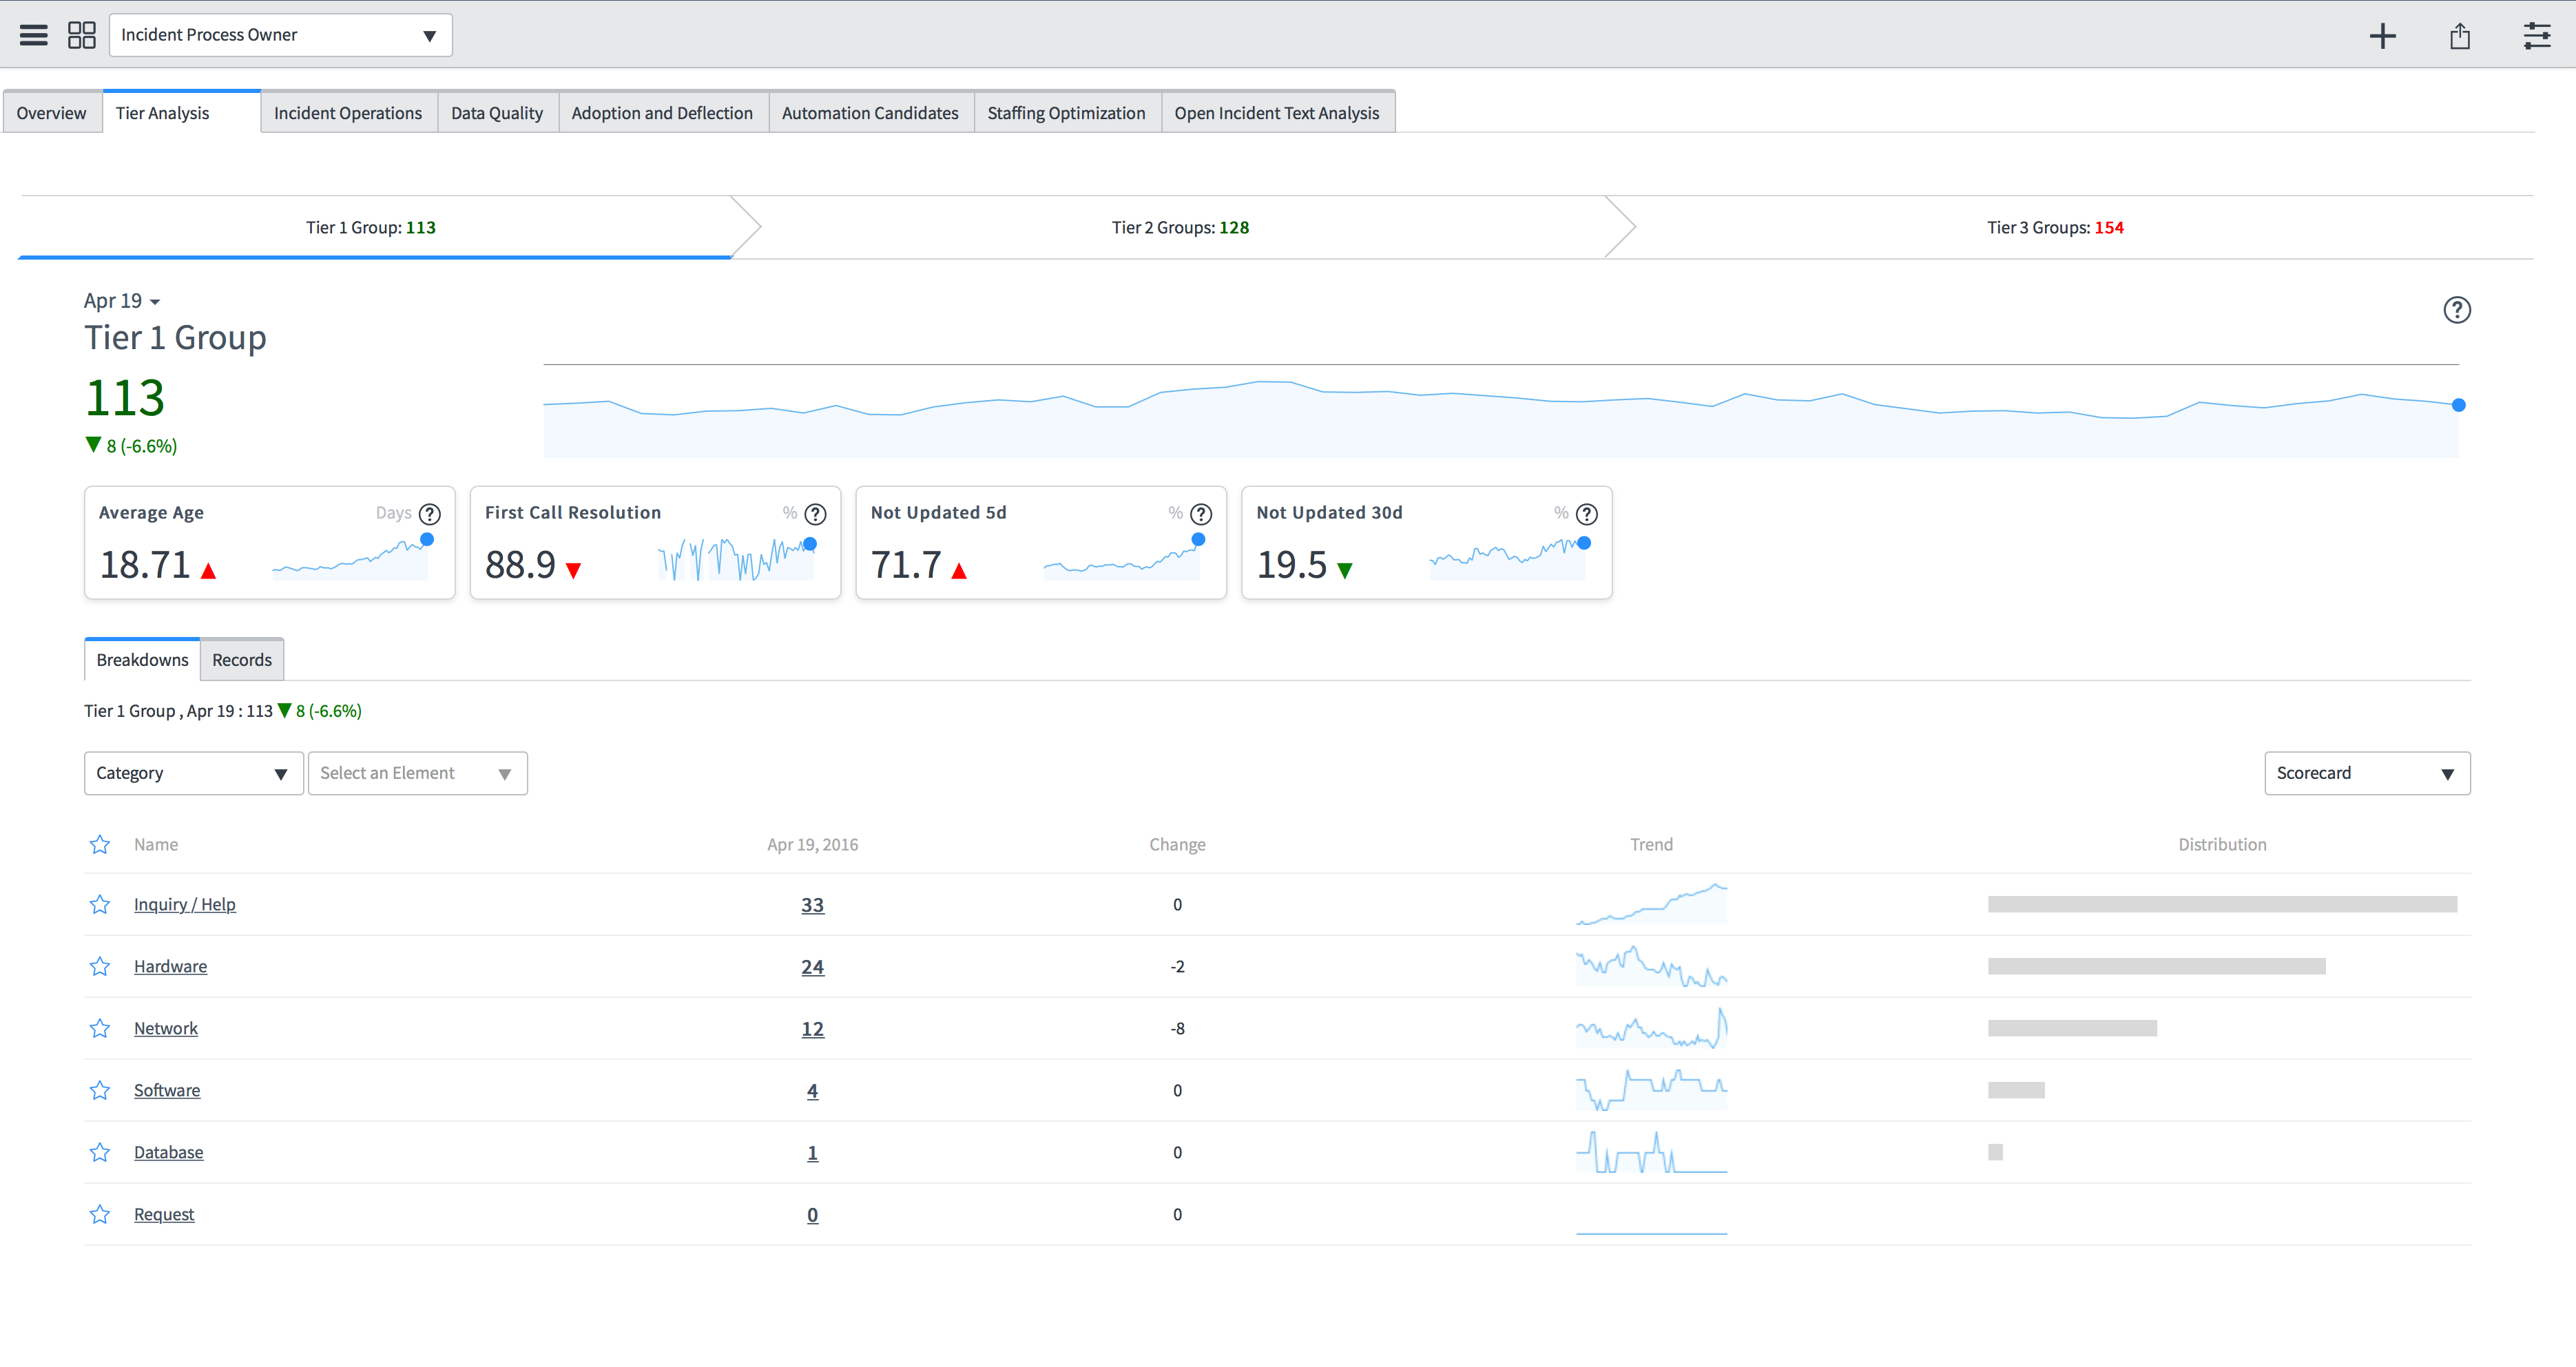
Task: Expand the Category breakdown dropdown
Action: [193, 773]
